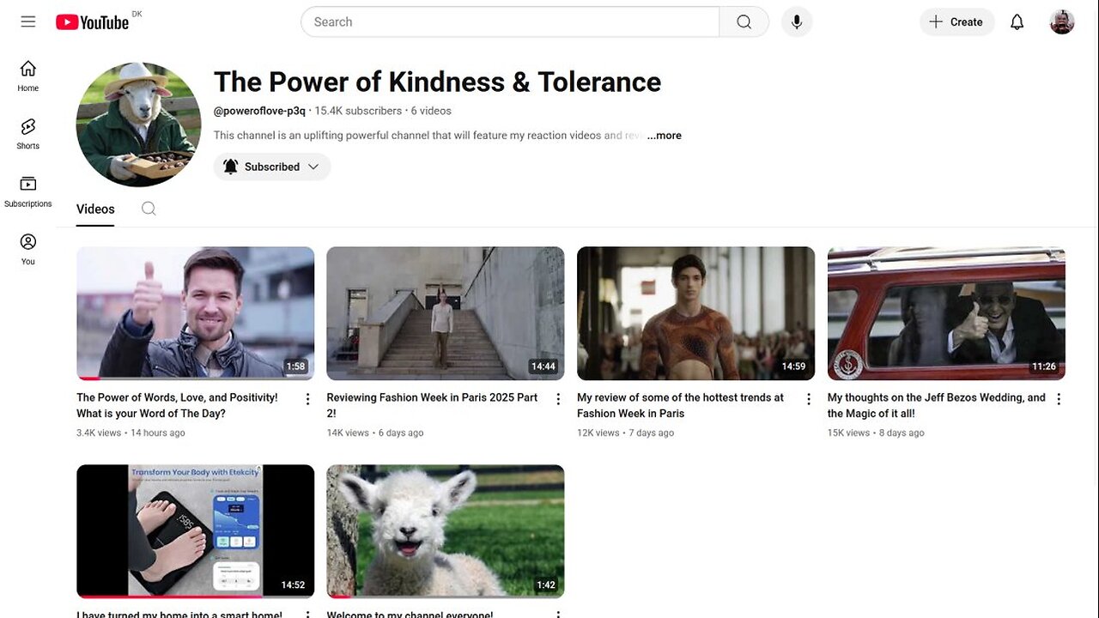Open Subscriptions in the sidebar

pos(28,191)
